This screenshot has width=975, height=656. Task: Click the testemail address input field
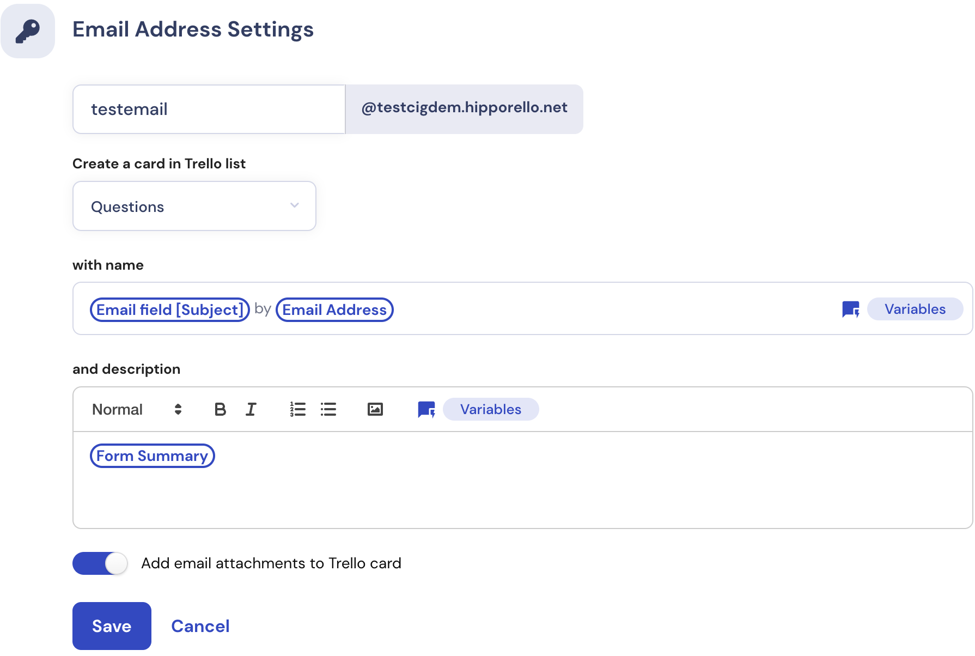click(x=209, y=109)
